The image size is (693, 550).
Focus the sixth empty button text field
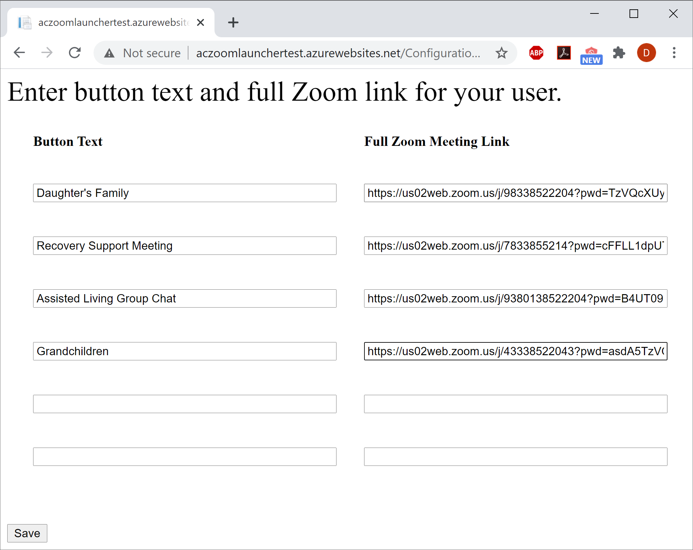click(x=185, y=457)
